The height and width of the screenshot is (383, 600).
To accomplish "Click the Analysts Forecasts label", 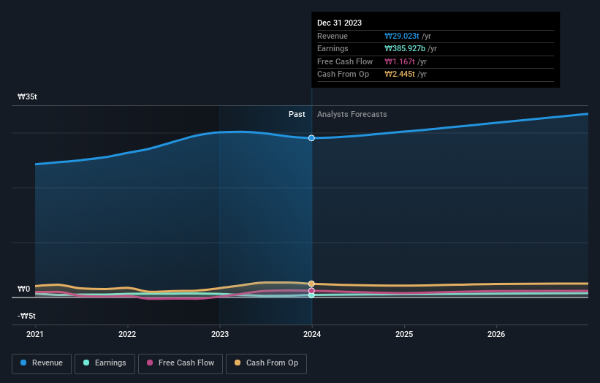I will pos(352,115).
